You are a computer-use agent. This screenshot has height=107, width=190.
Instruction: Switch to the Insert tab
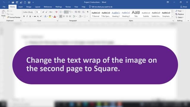tap(20, 7)
